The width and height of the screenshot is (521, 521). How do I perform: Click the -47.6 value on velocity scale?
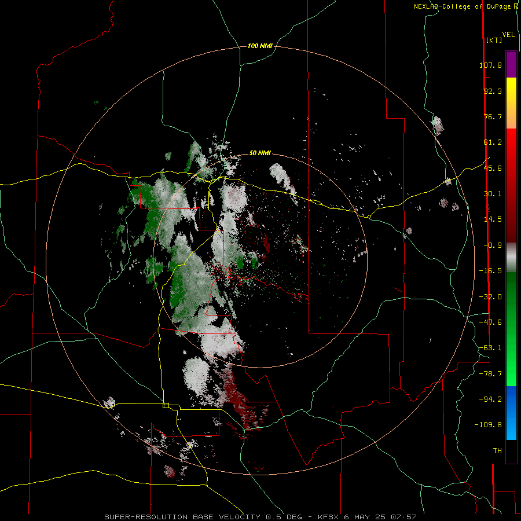[490, 322]
